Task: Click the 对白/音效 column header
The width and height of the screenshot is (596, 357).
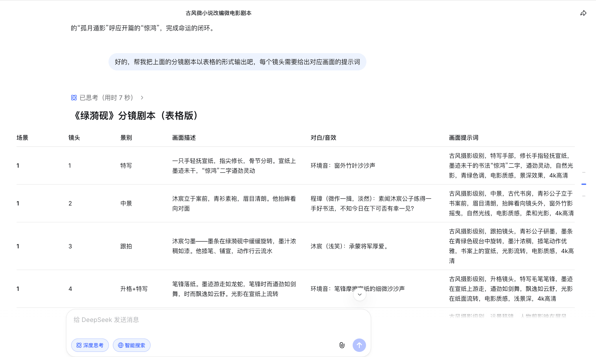Action: [323, 138]
